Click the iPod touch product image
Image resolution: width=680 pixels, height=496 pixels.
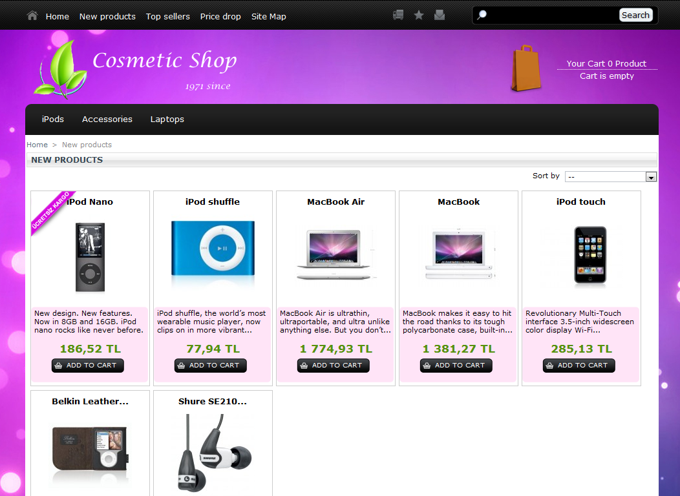coord(590,255)
